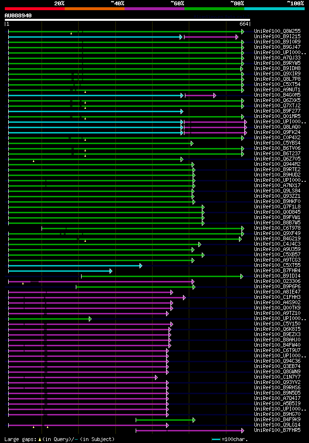Select label UniRef100_B9HG70
309x443 pixels.
click(x=277, y=414)
